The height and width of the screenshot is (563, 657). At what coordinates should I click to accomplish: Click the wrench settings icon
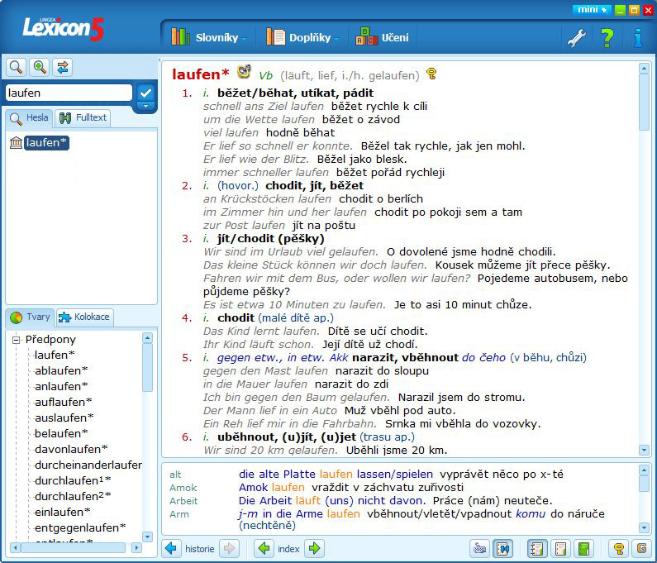tap(576, 37)
